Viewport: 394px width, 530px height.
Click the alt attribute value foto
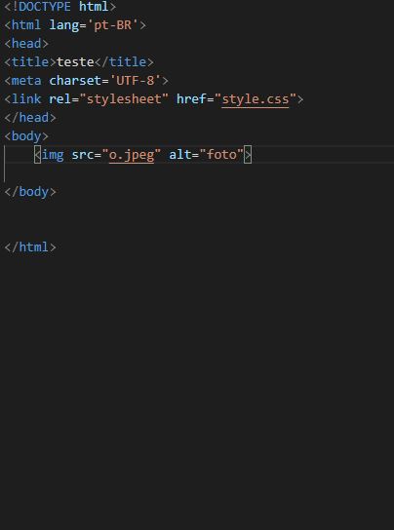click(221, 155)
